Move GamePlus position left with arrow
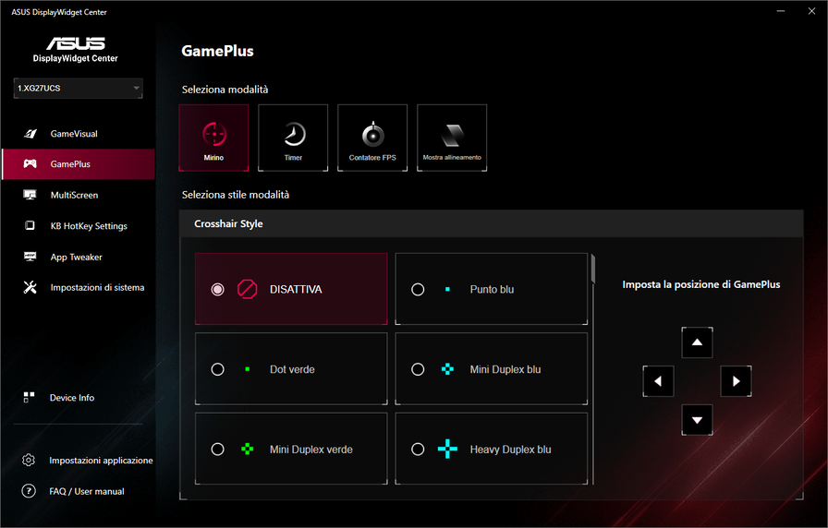 (x=658, y=381)
